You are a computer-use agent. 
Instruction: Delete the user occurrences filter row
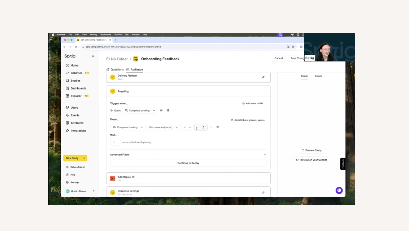tap(217, 127)
